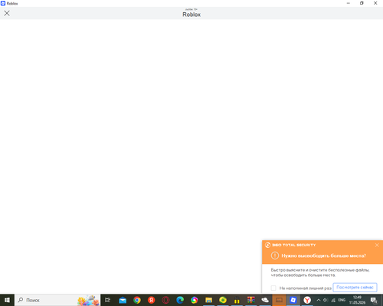
Task: Click the Roblox app icon in the title bar
Action: (3, 3)
